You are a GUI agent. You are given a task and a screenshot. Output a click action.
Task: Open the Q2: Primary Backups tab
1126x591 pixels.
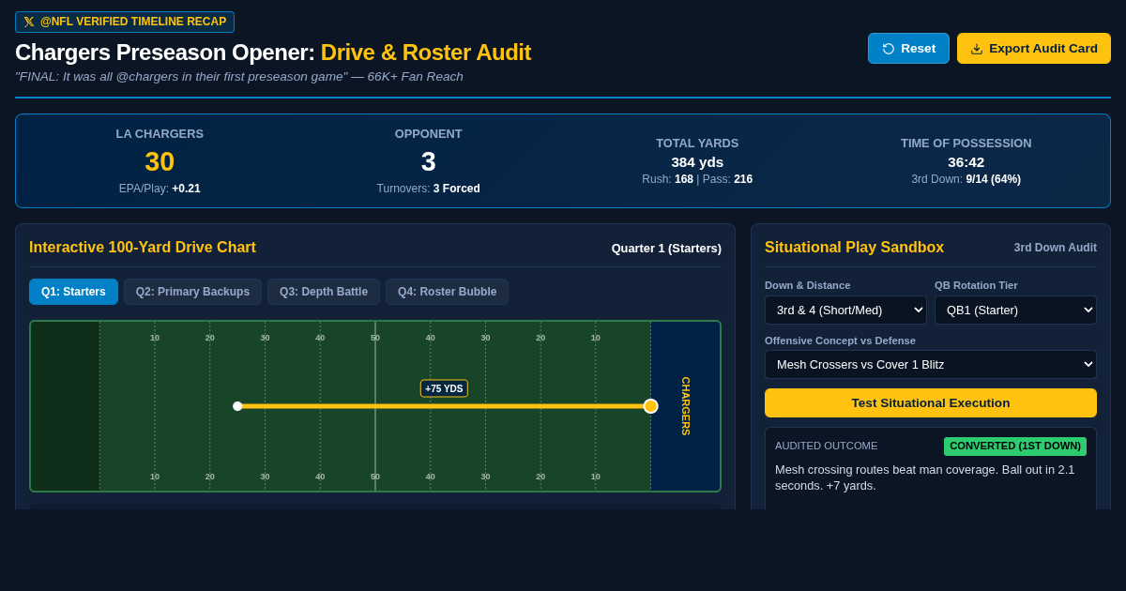coord(192,292)
